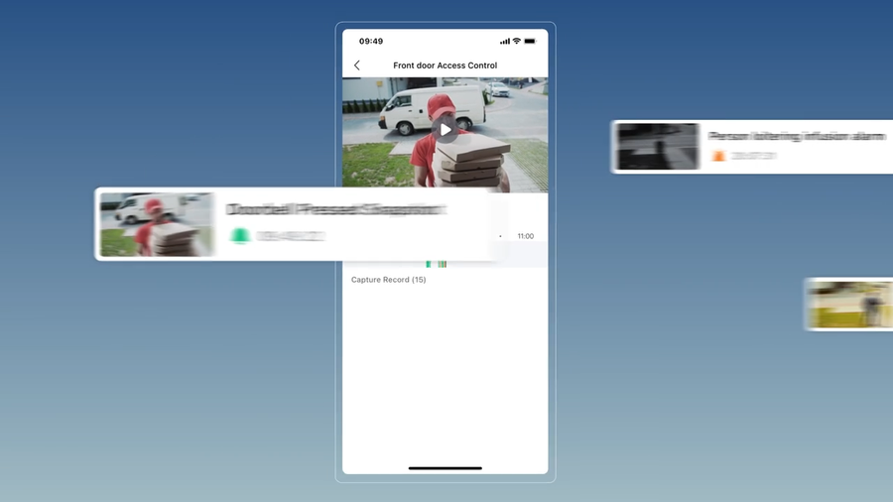
Task: Click the timestamp beside the green bell
Action: pyautogui.click(x=291, y=236)
